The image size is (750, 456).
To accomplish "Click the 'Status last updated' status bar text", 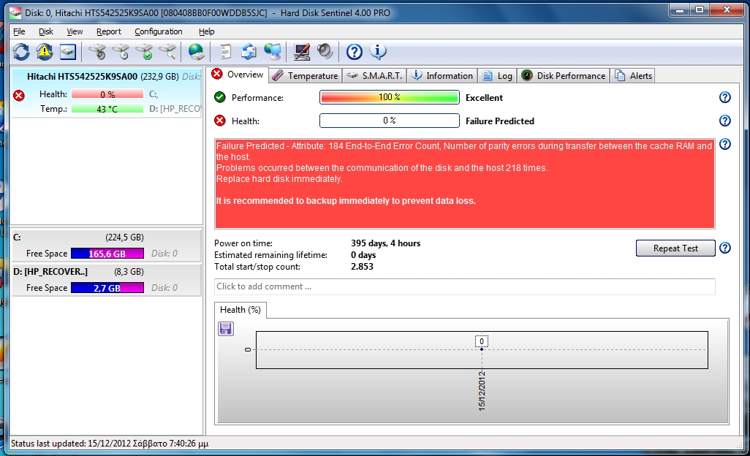I will coord(110,444).
